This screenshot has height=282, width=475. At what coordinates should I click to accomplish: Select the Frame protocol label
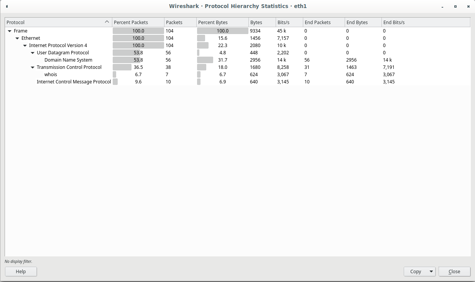21,31
